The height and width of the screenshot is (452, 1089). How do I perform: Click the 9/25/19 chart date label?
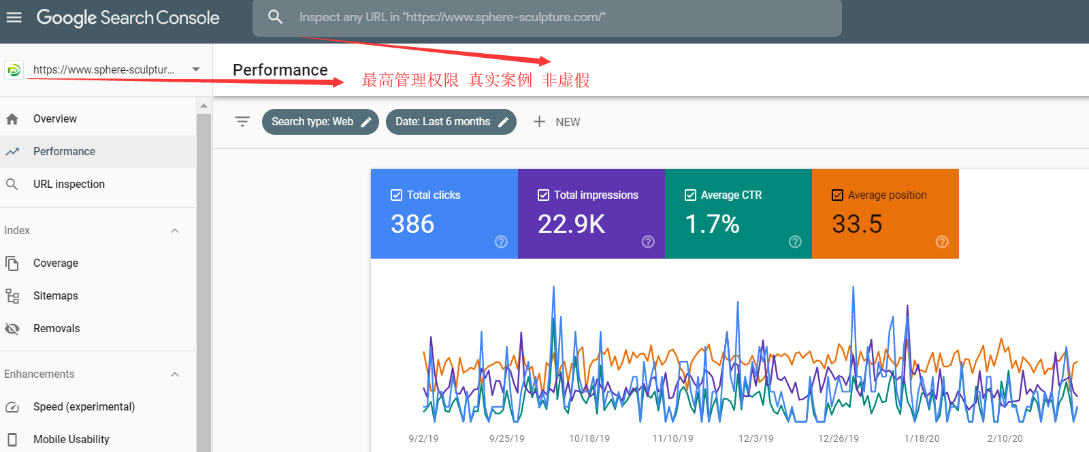tap(507, 439)
